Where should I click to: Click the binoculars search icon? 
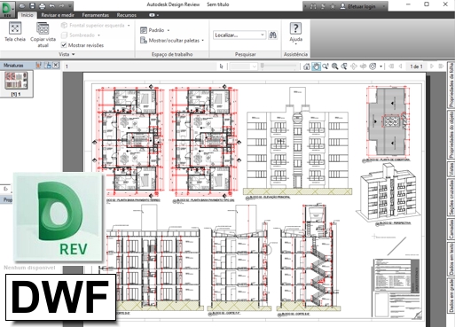coord(272,35)
